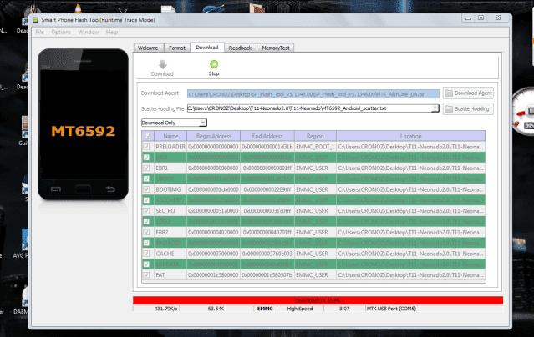Toggle the ANDROID row checkbox

(x=146, y=243)
